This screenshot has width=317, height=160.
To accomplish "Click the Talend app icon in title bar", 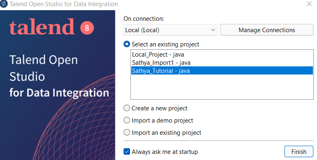I will 4,4.
